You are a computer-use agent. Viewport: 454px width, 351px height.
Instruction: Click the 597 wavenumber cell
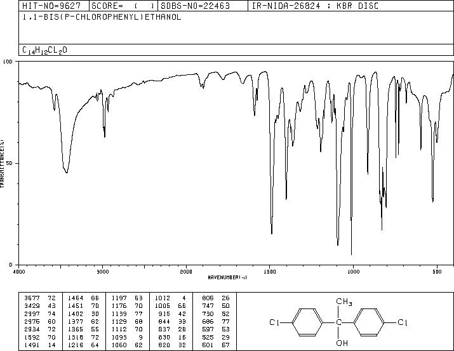(208, 329)
